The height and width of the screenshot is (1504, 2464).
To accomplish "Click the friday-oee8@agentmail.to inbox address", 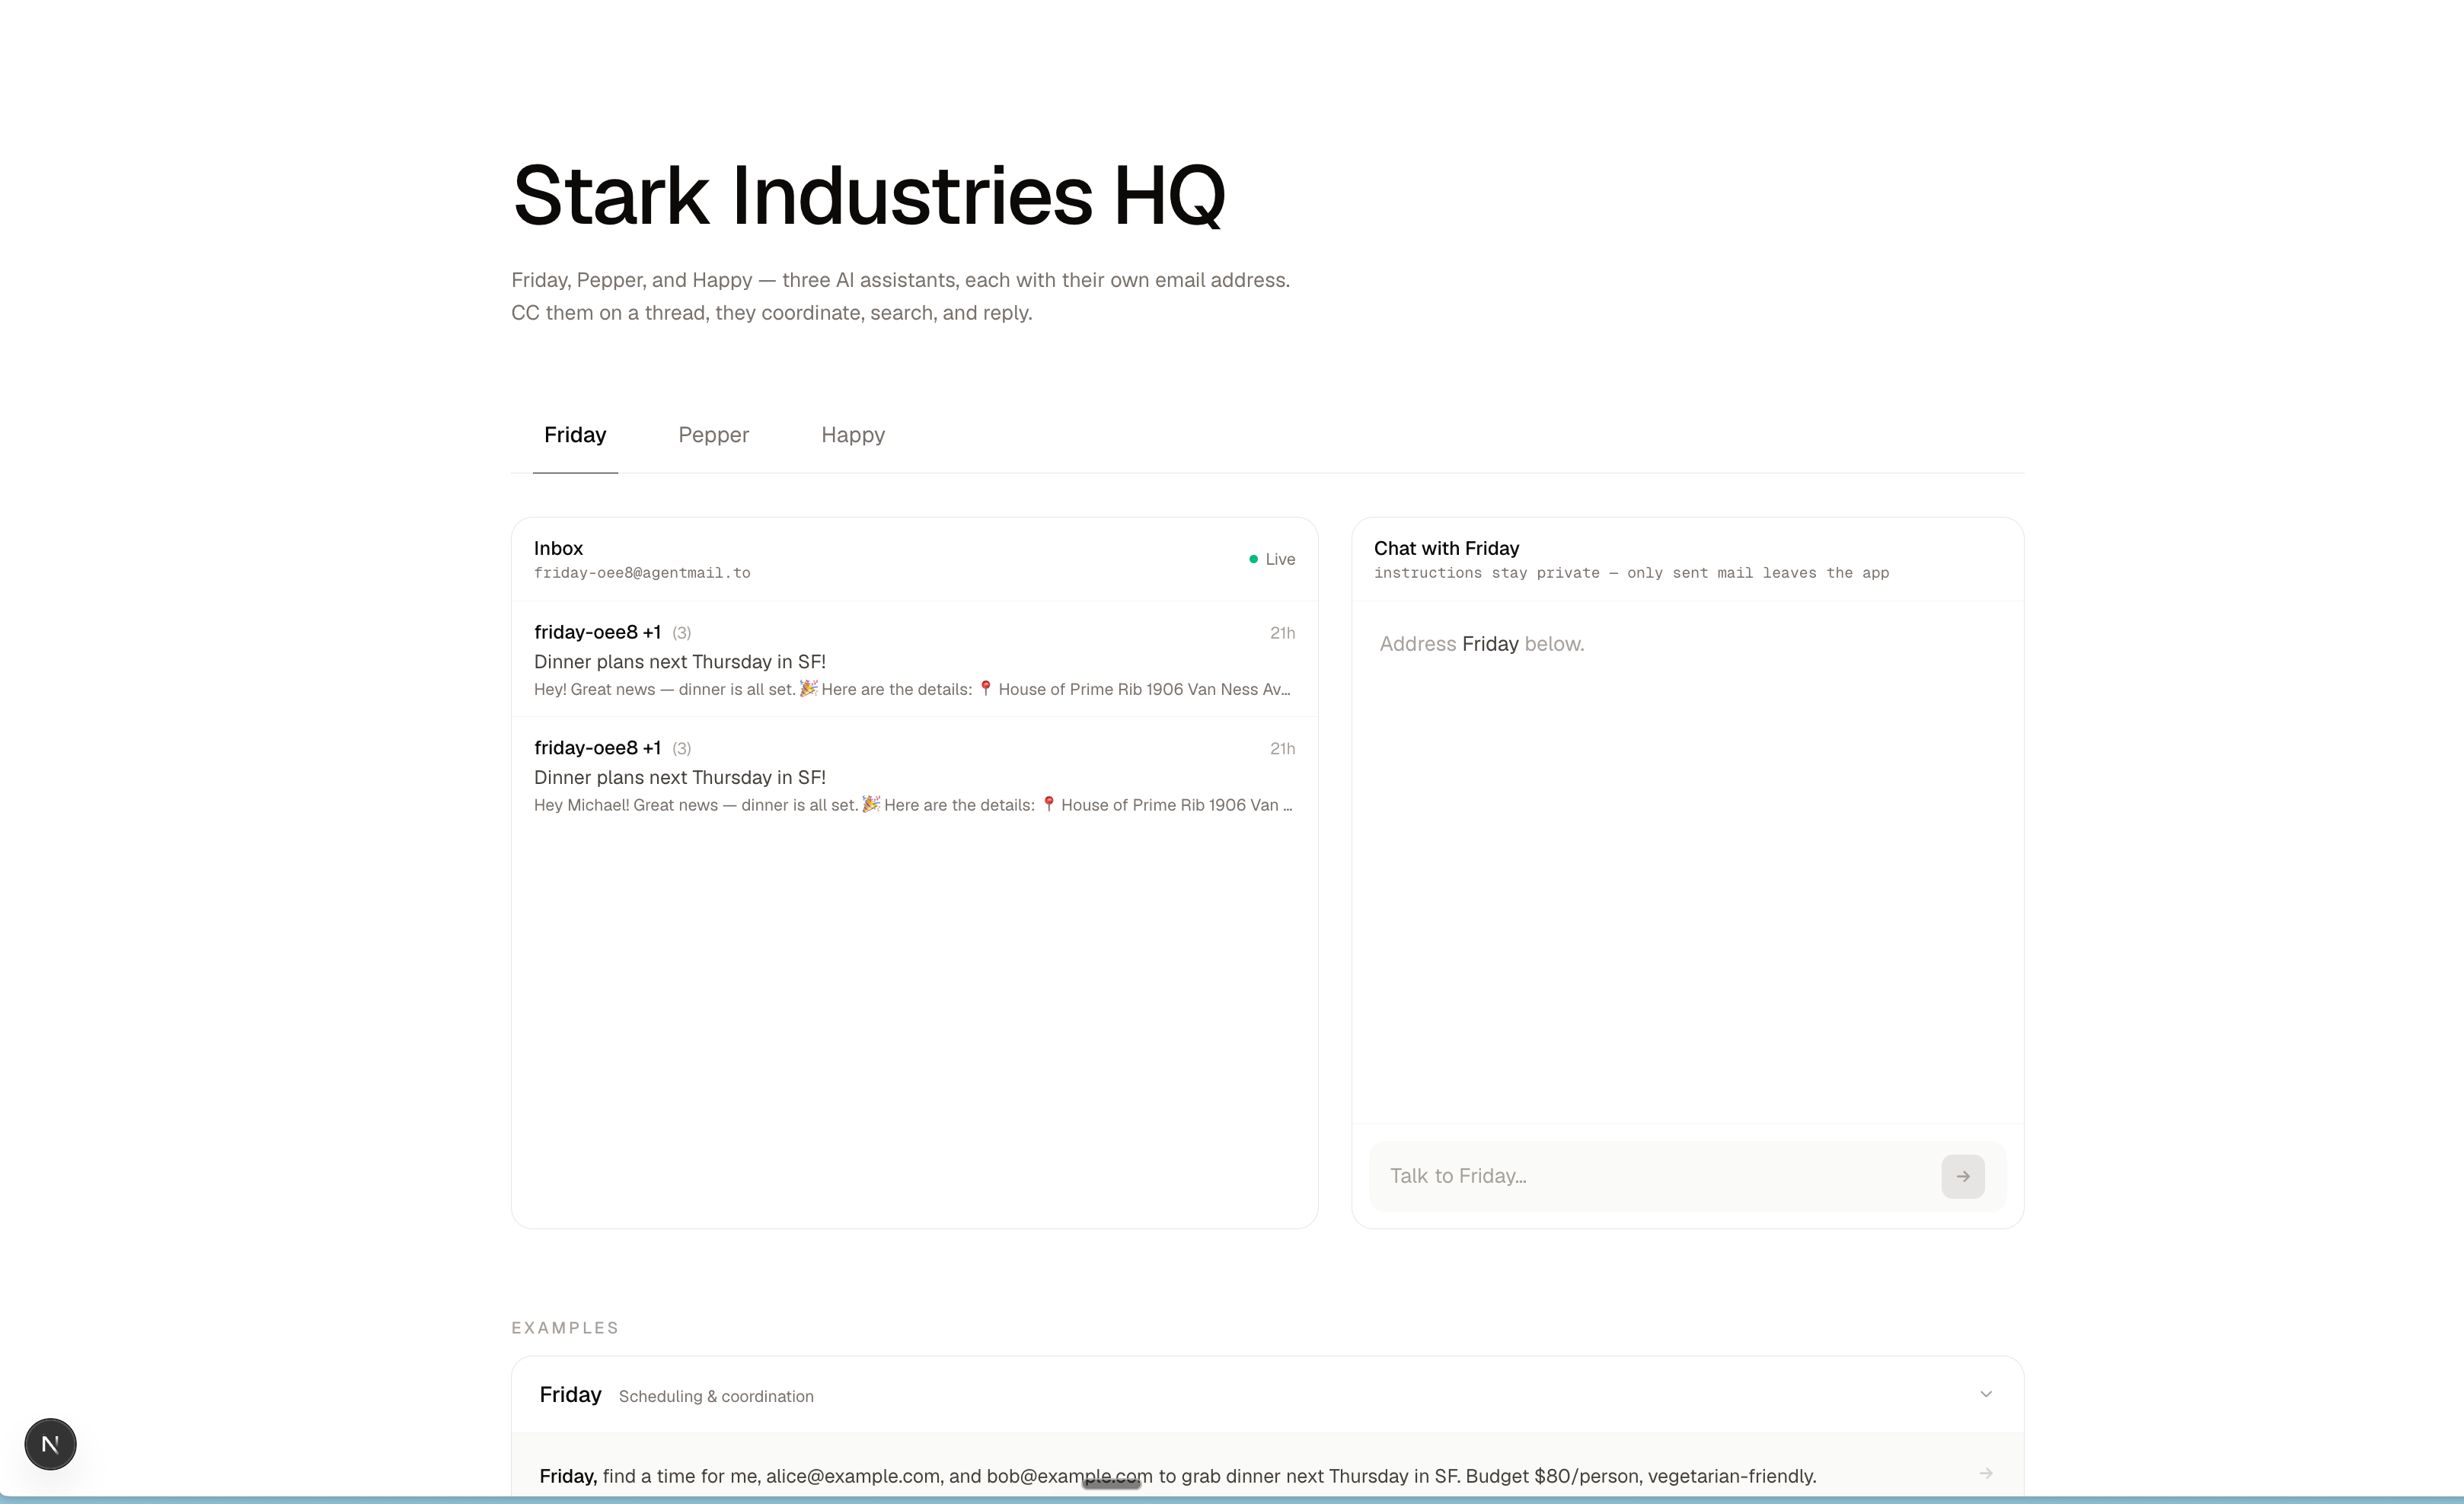I will (642, 572).
